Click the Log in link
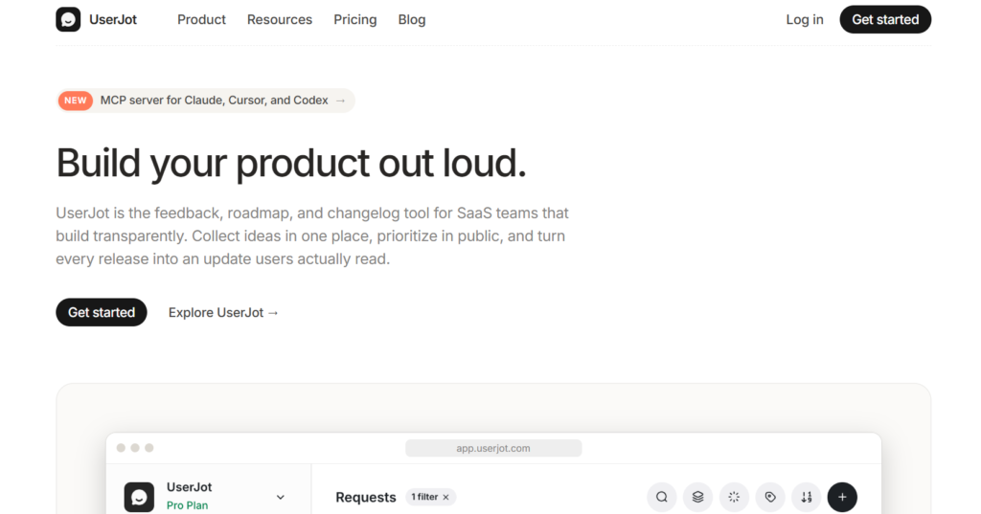Viewport: 981px width, 514px height. click(805, 19)
